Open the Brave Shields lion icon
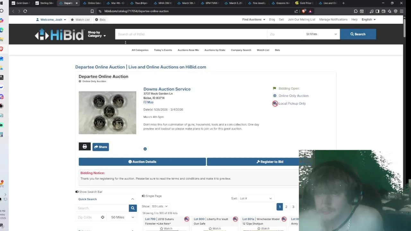 point(304,11)
